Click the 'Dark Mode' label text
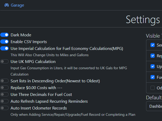 pos(21,35)
